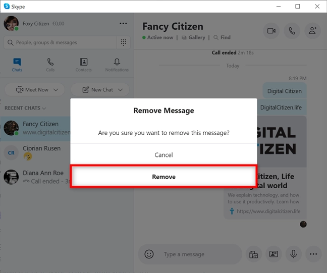327x273 pixels.
Task: Click the search people, groups & messages field
Action: [61, 42]
